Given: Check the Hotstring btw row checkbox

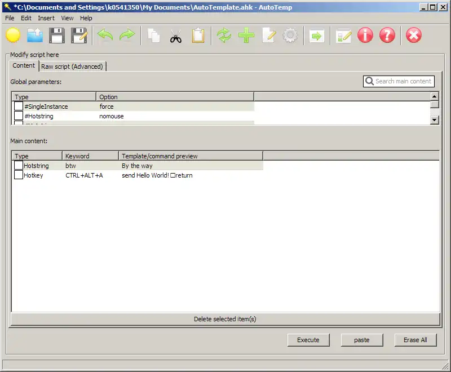Looking at the screenshot, I should click(19, 165).
